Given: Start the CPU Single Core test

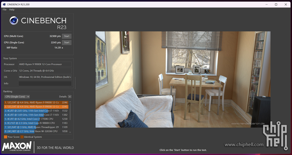Looking at the screenshot, I should click(x=67, y=43).
